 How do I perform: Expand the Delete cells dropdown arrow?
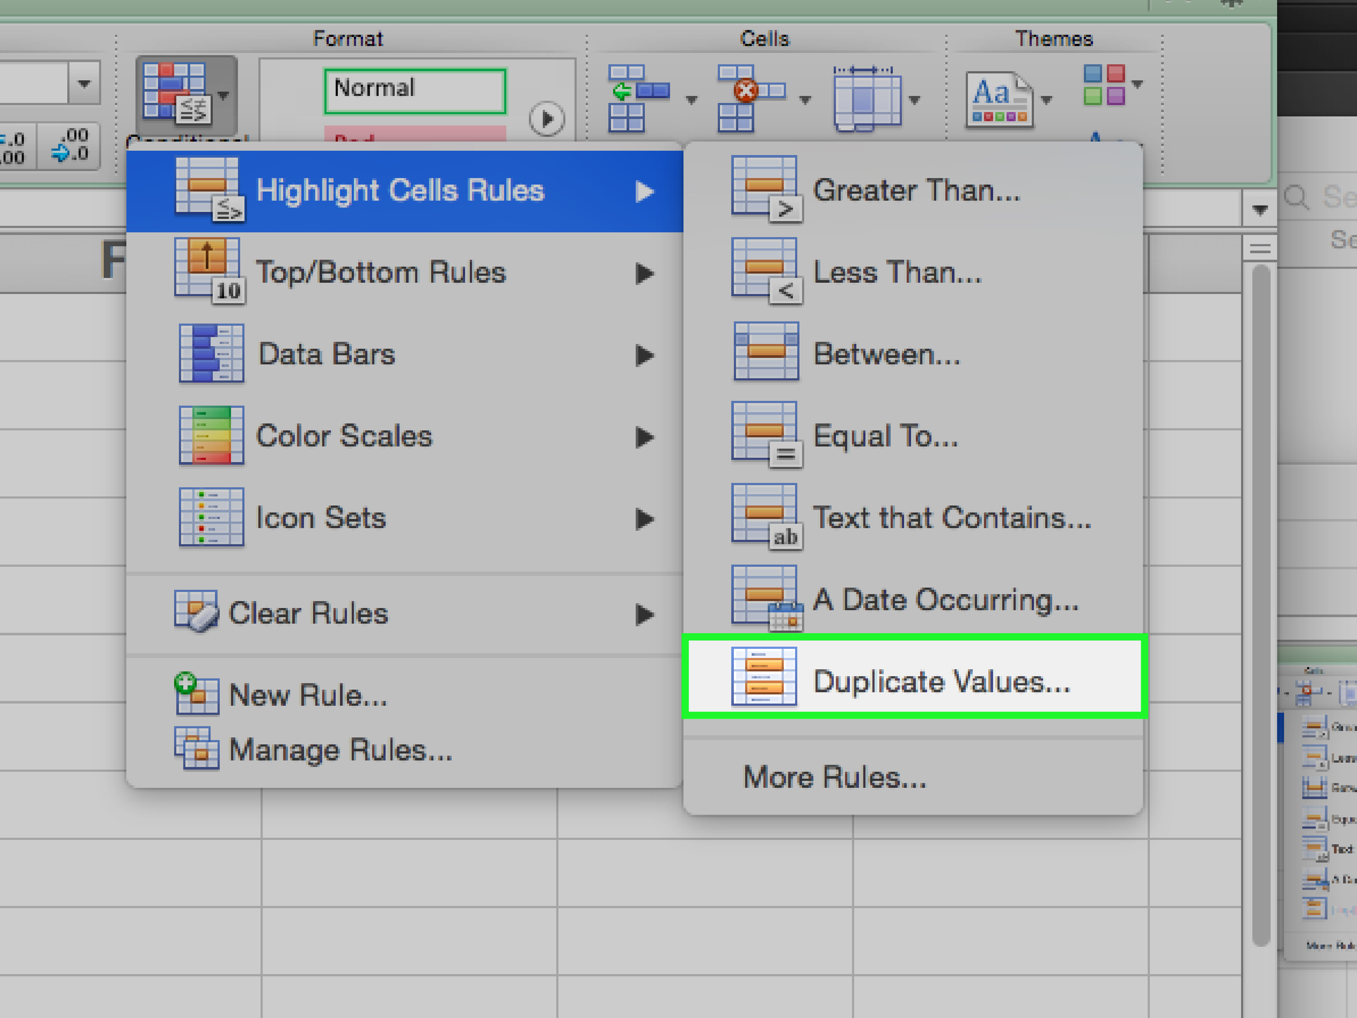coord(805,100)
